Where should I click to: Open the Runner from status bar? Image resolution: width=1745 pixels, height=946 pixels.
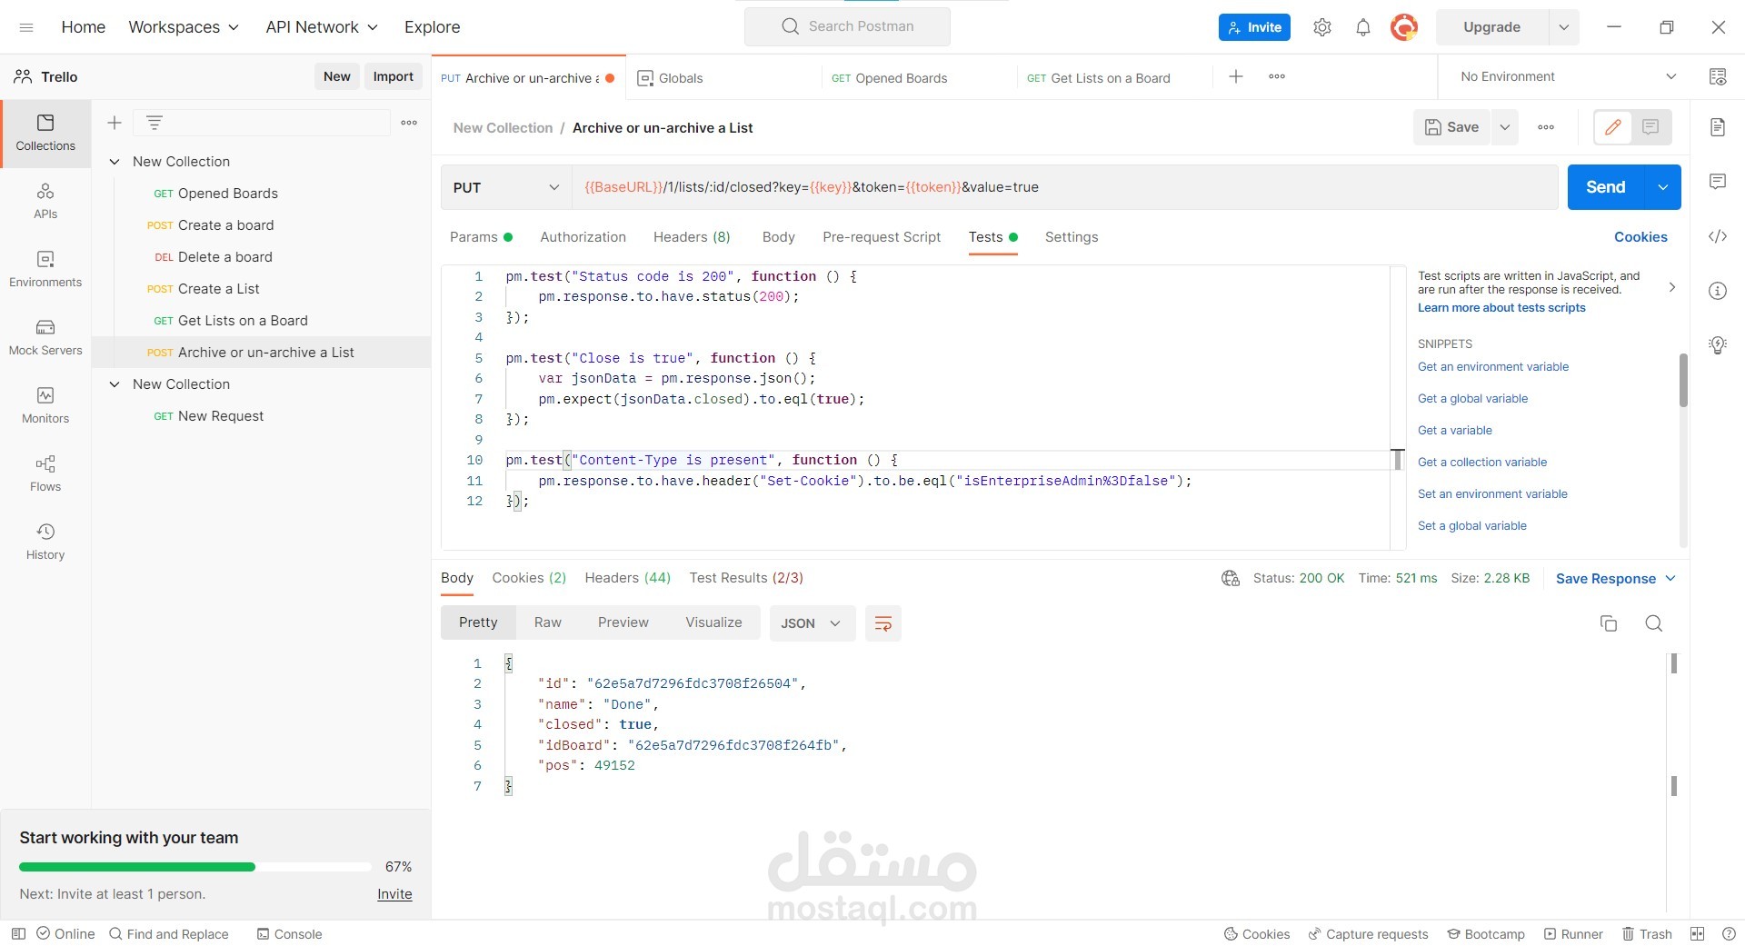pyautogui.click(x=1573, y=934)
